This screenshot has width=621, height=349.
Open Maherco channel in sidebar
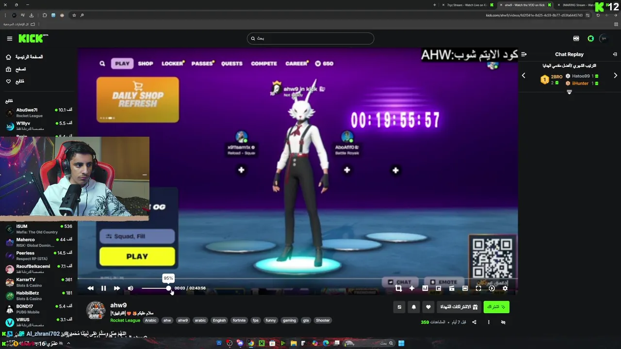(39, 242)
